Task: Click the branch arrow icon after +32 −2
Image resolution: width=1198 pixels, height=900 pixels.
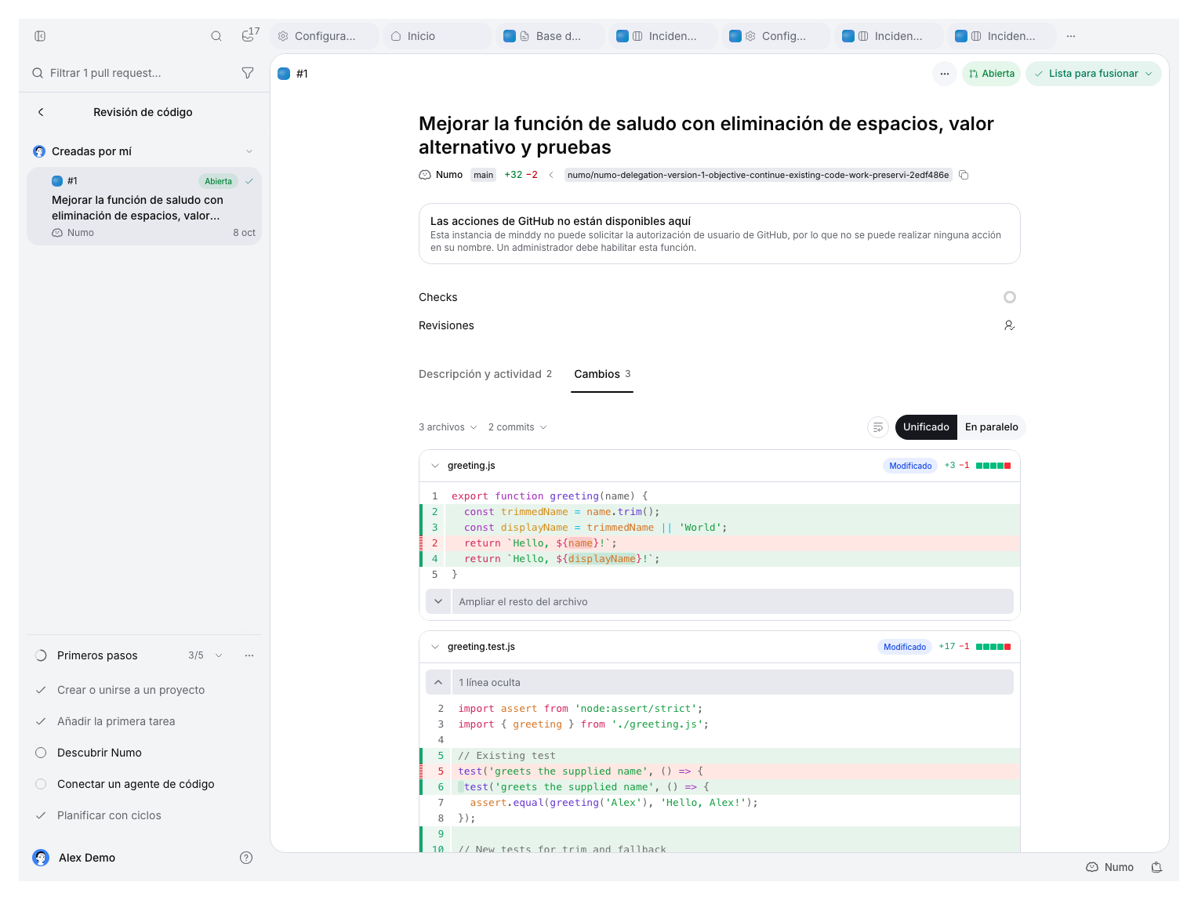Action: 551,175
